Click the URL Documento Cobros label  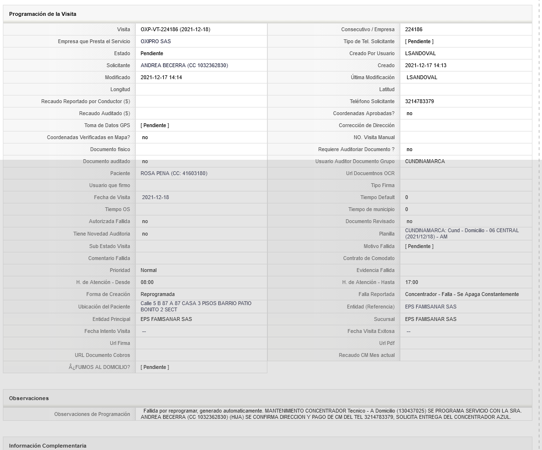(102, 355)
